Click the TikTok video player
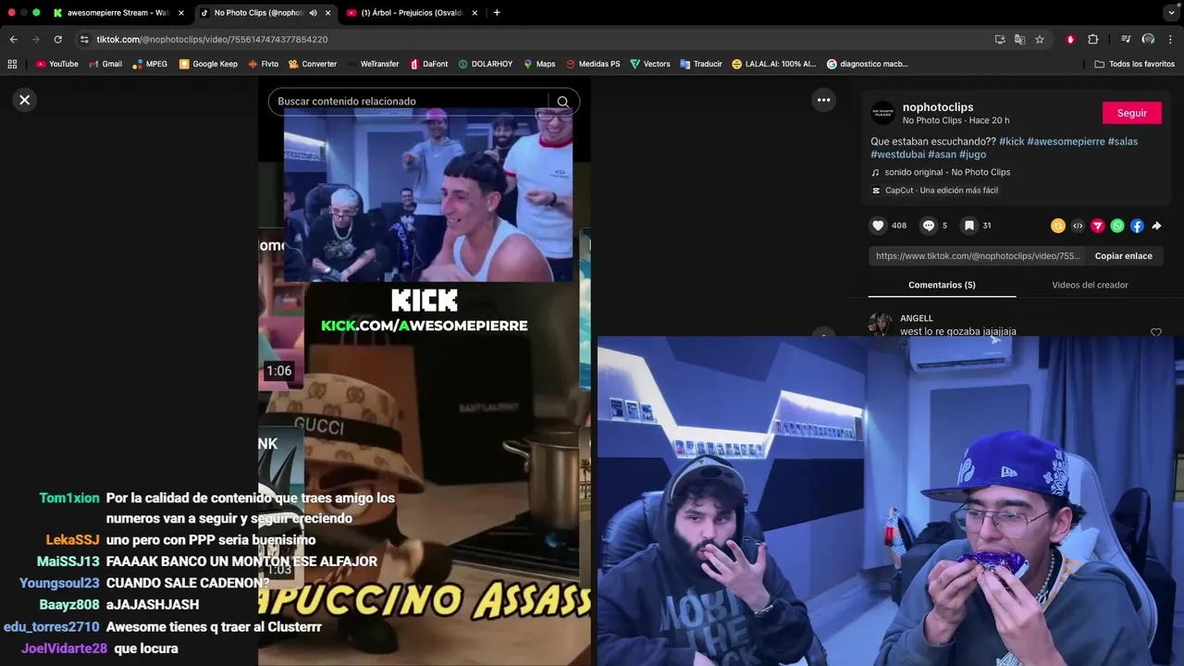1184x666 pixels. tap(424, 370)
